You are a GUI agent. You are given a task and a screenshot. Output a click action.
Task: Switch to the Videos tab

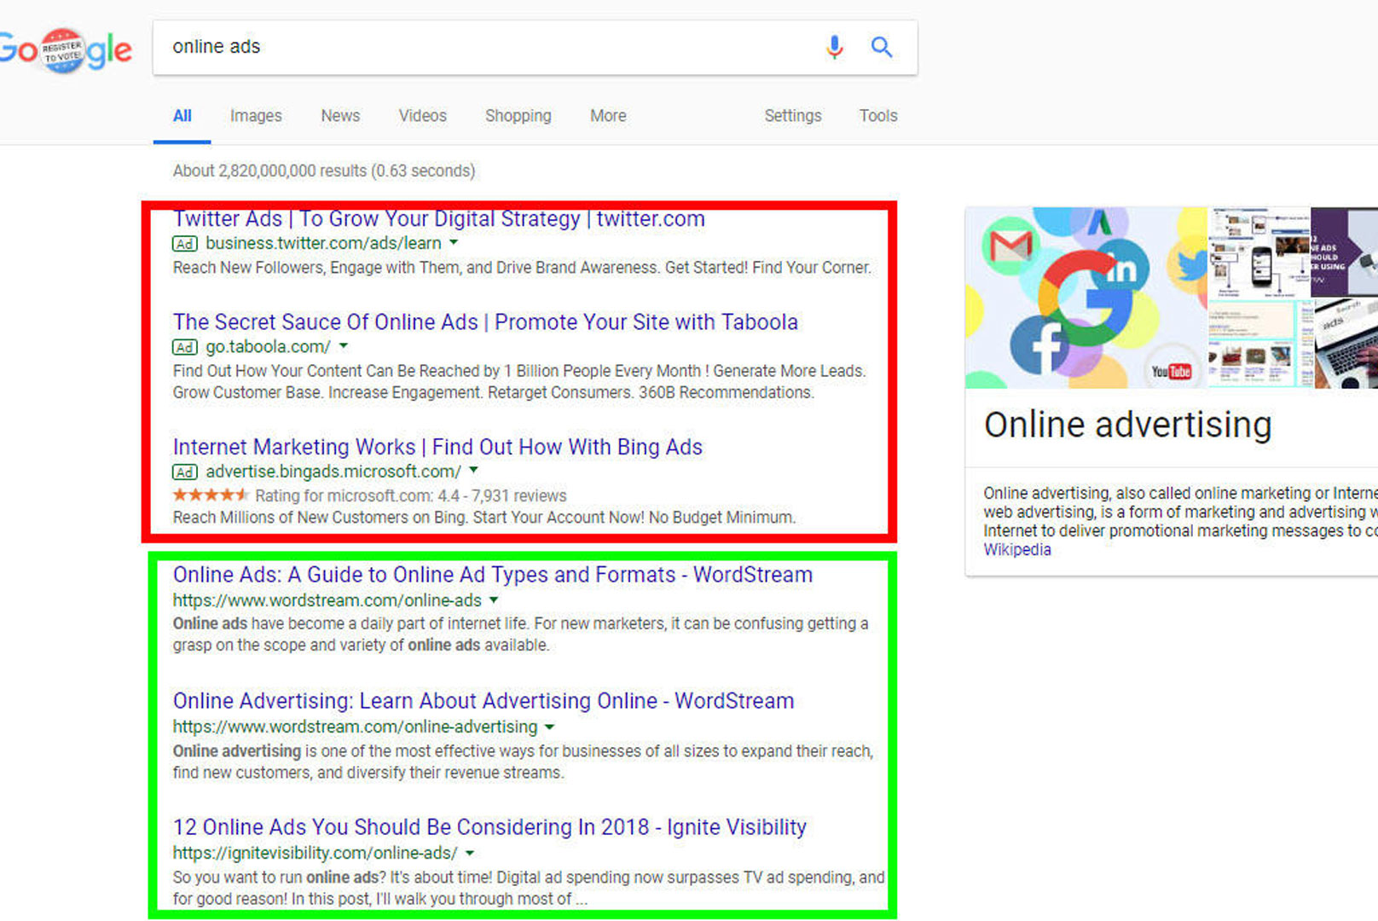(x=422, y=115)
